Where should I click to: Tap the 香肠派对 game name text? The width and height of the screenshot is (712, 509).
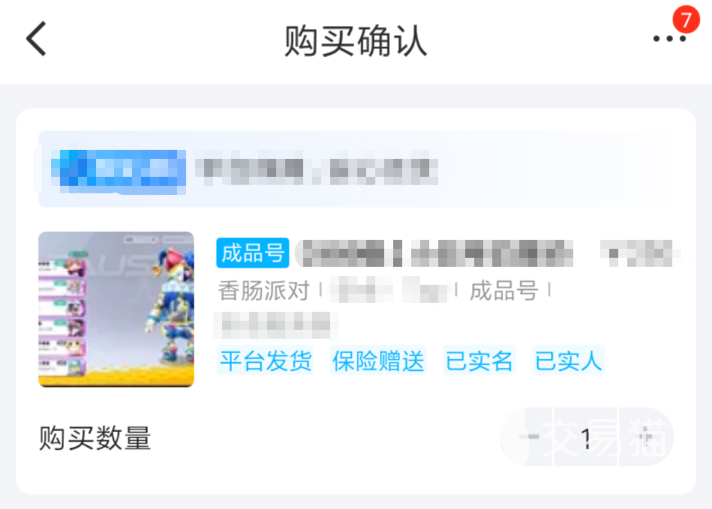click(264, 290)
